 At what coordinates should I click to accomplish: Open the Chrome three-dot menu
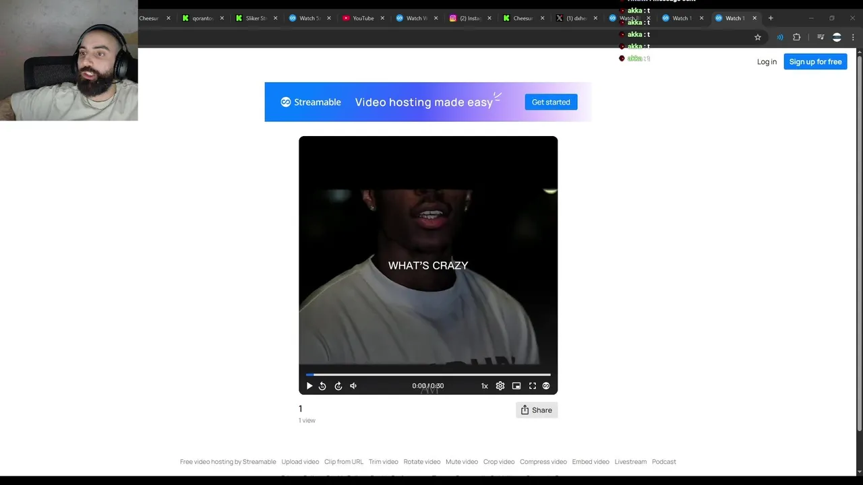pyautogui.click(x=853, y=37)
